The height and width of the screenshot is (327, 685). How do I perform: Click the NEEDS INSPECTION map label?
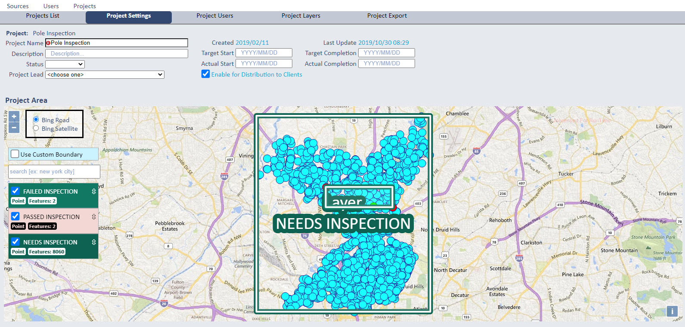point(343,224)
